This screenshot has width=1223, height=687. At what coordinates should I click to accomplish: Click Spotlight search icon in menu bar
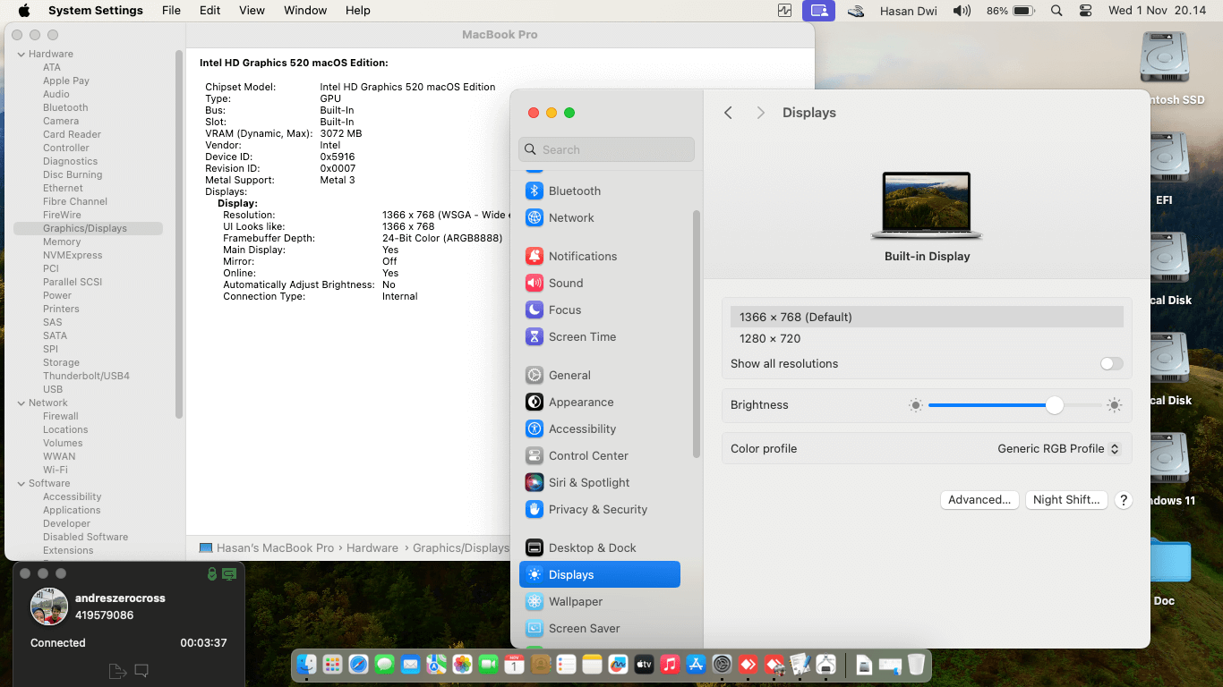(1056, 11)
